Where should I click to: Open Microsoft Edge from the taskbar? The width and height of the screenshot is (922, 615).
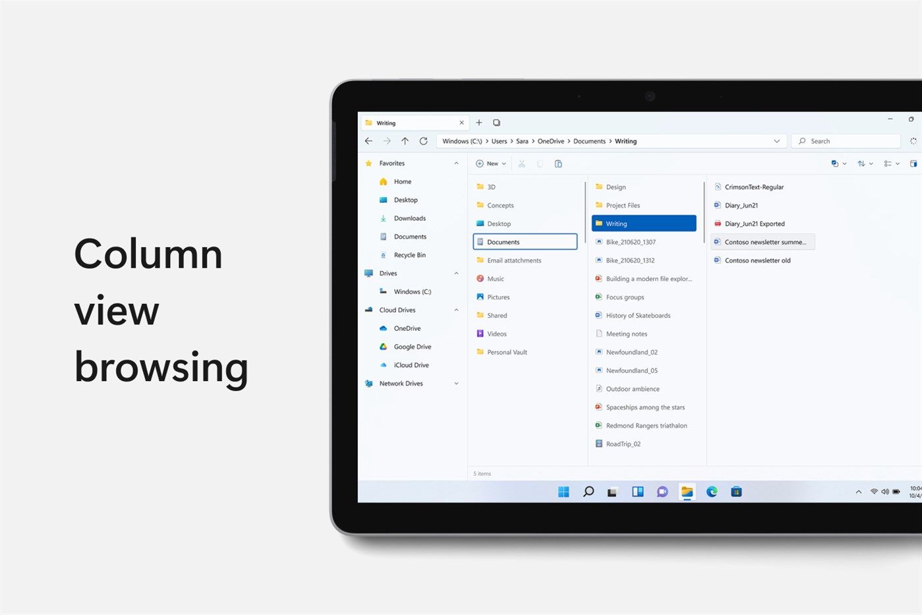pyautogui.click(x=712, y=492)
